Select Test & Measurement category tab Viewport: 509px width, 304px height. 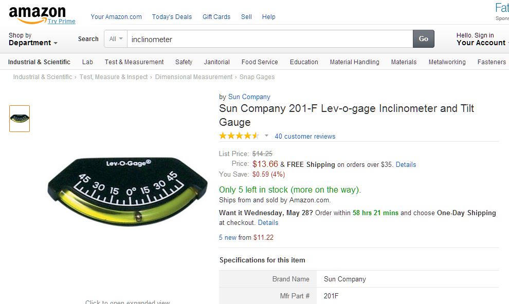[134, 62]
